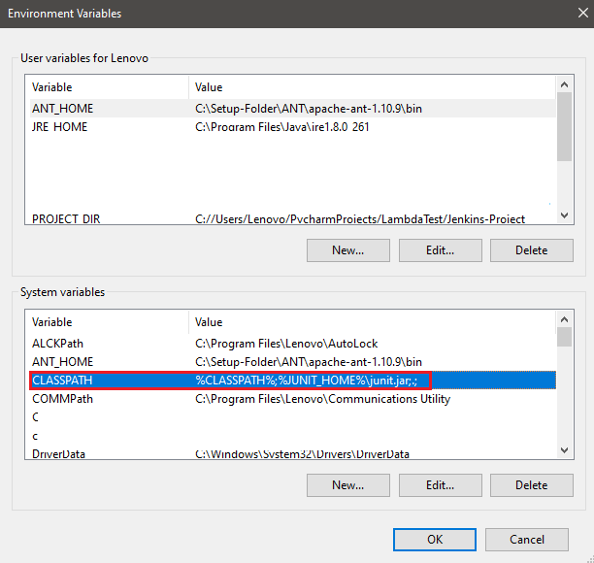
Task: Delete the selected system variable
Action: [x=531, y=484]
